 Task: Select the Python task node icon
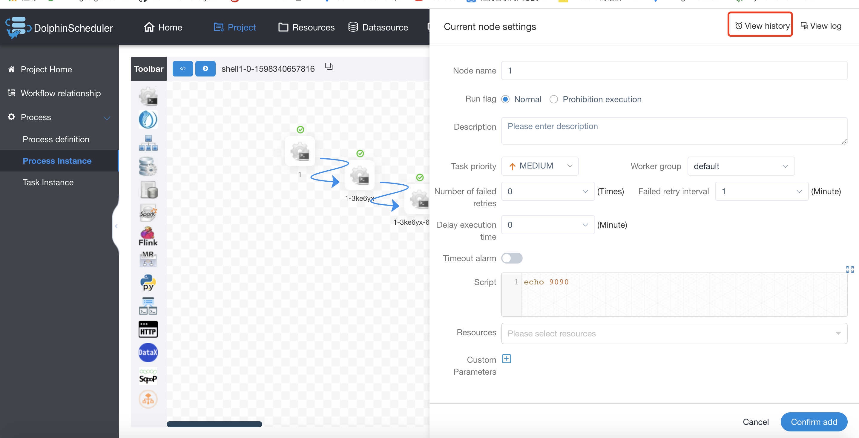pyautogui.click(x=148, y=282)
